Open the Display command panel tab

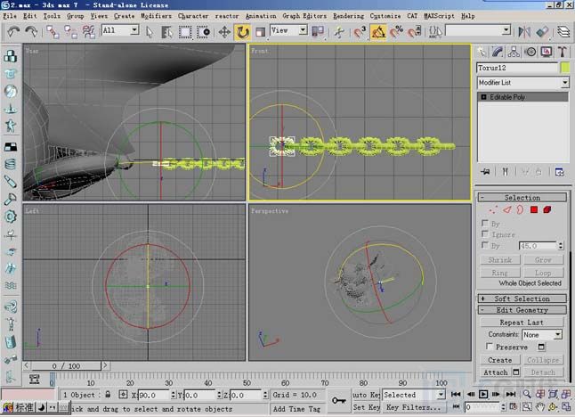click(x=547, y=52)
